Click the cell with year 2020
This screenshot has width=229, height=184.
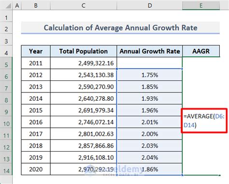pyautogui.click(x=36, y=169)
